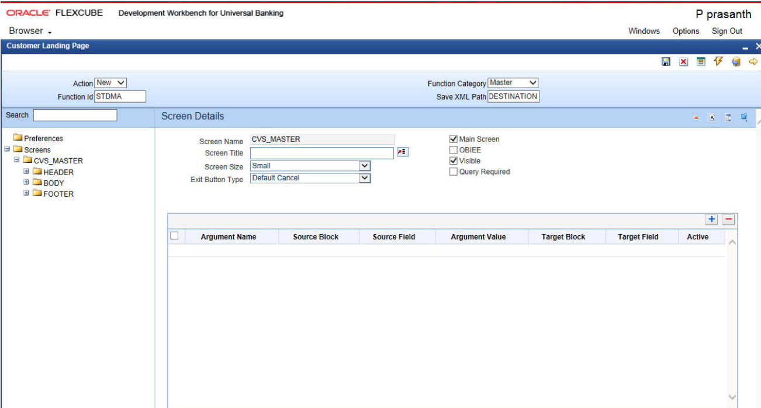761x408 pixels.
Task: Click the Search input field
Action: pos(75,115)
